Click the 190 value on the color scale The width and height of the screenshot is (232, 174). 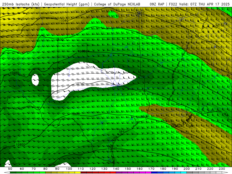175,169
